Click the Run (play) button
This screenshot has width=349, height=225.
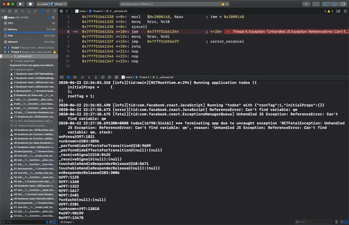click(20, 4)
